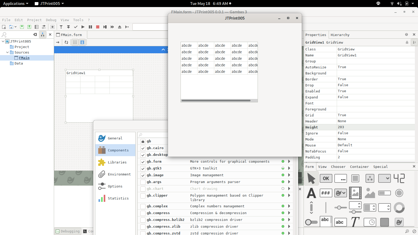The width and height of the screenshot is (418, 235).
Task: Check the gb.complex component checkbox
Action: (x=143, y=206)
